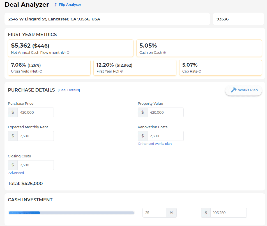Click the dollar sign of Expected Monthly Rent
The height and width of the screenshot is (226, 267).
[x=13, y=136]
